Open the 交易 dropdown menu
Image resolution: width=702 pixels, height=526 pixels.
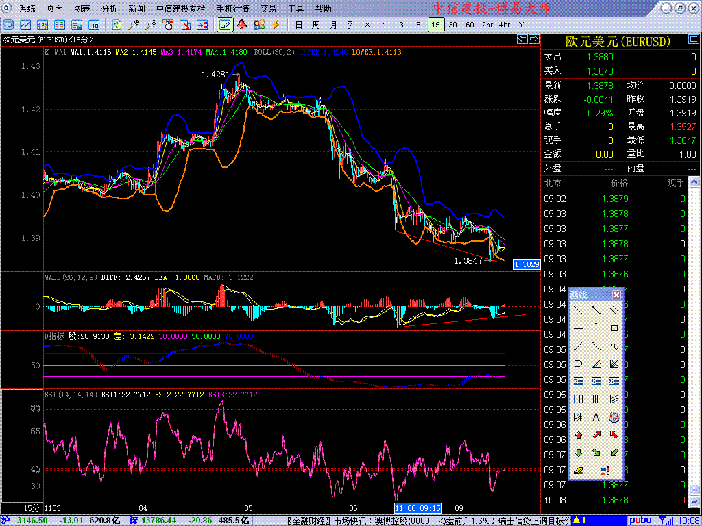coord(268,9)
